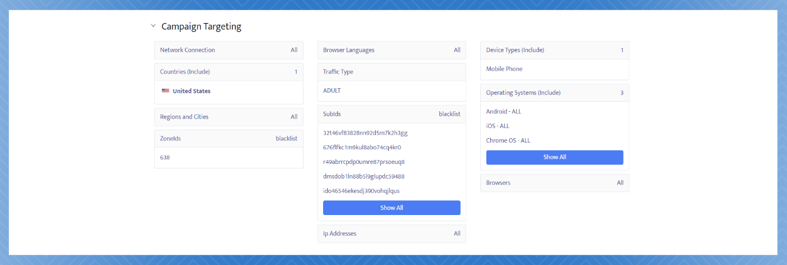Select SubId starting with 676flfkc1m9kul8
This screenshot has height=265, width=787.
coord(362,148)
